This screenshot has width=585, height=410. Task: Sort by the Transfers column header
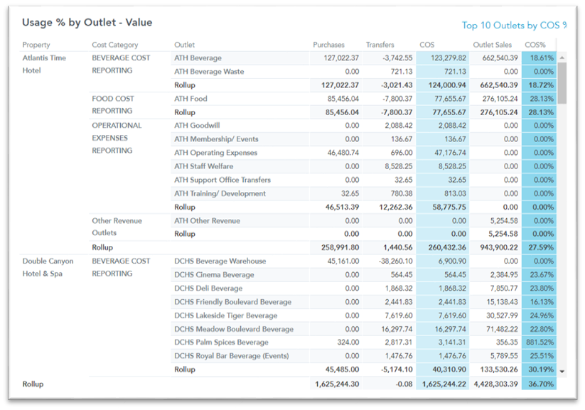[x=380, y=45]
